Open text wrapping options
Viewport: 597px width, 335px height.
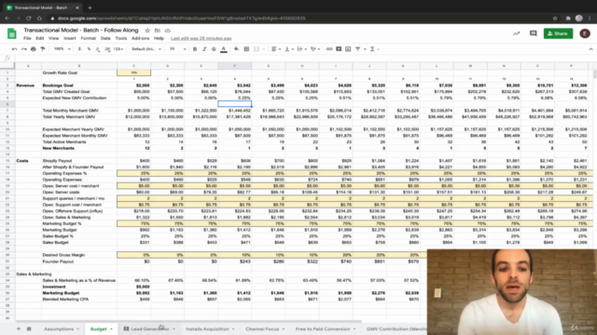point(301,49)
